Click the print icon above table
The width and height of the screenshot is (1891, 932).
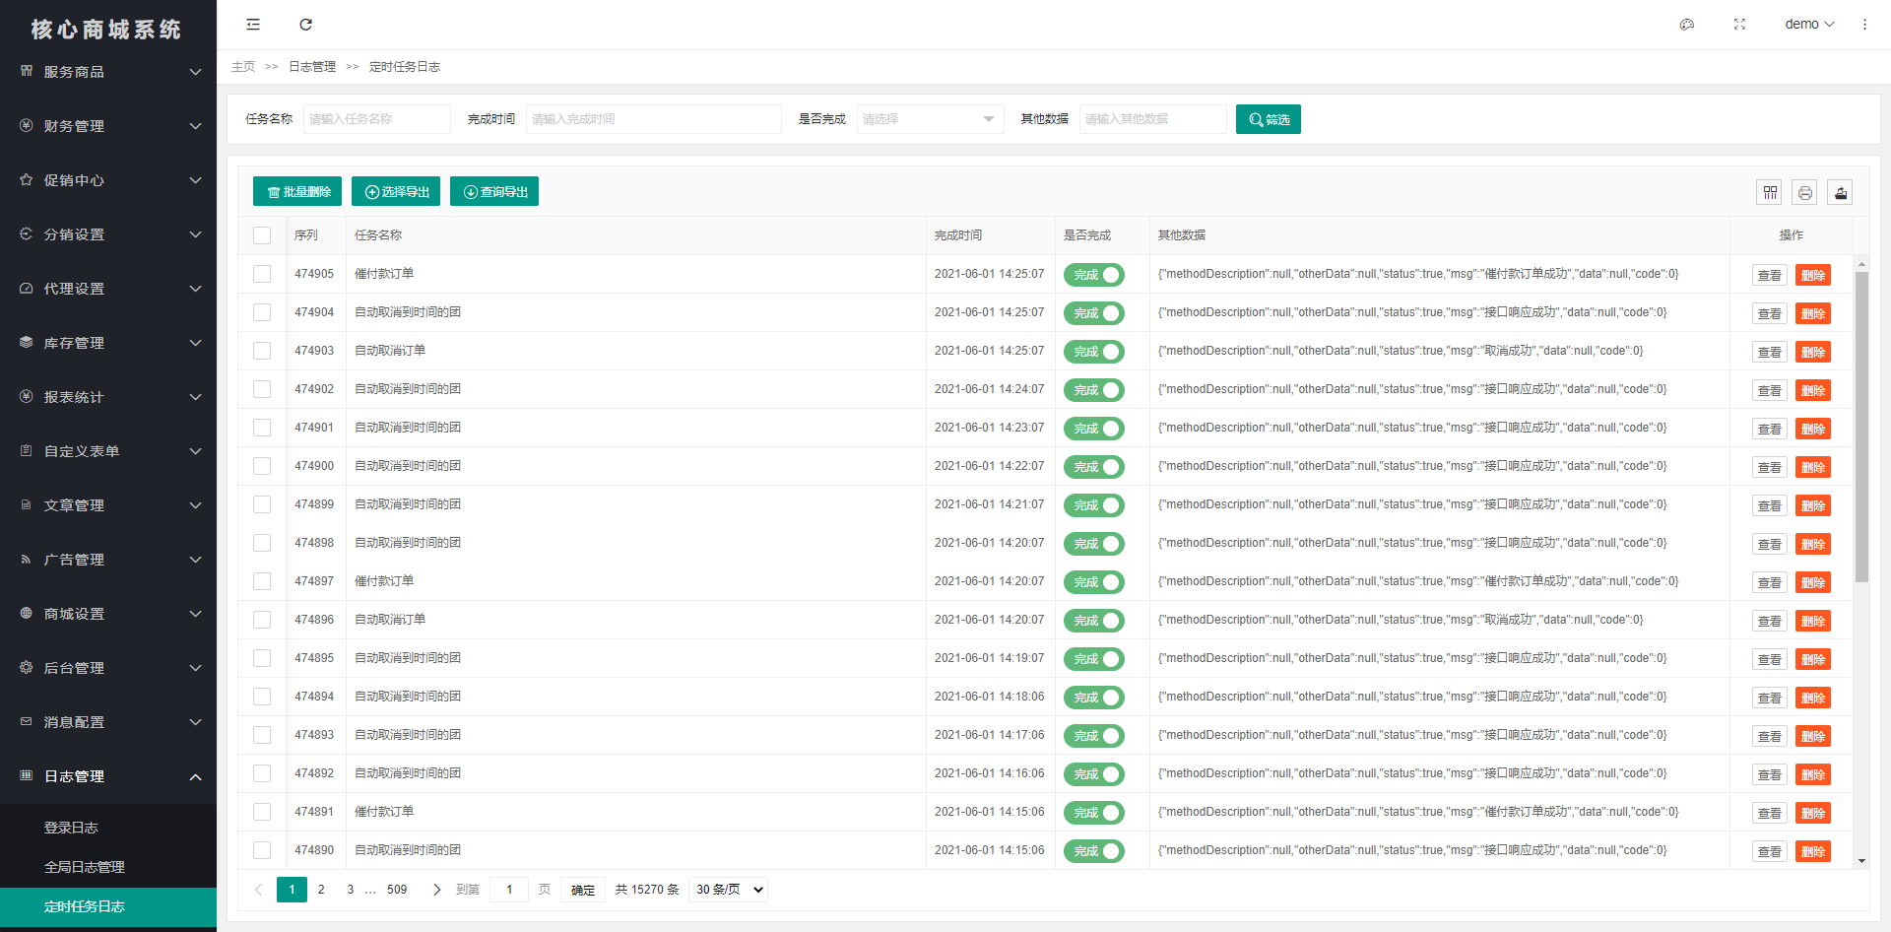(x=1804, y=192)
